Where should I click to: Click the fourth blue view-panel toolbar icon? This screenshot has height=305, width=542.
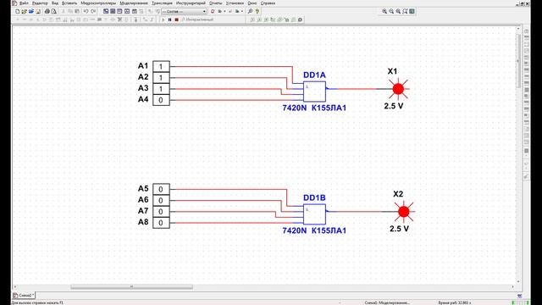click(127, 11)
